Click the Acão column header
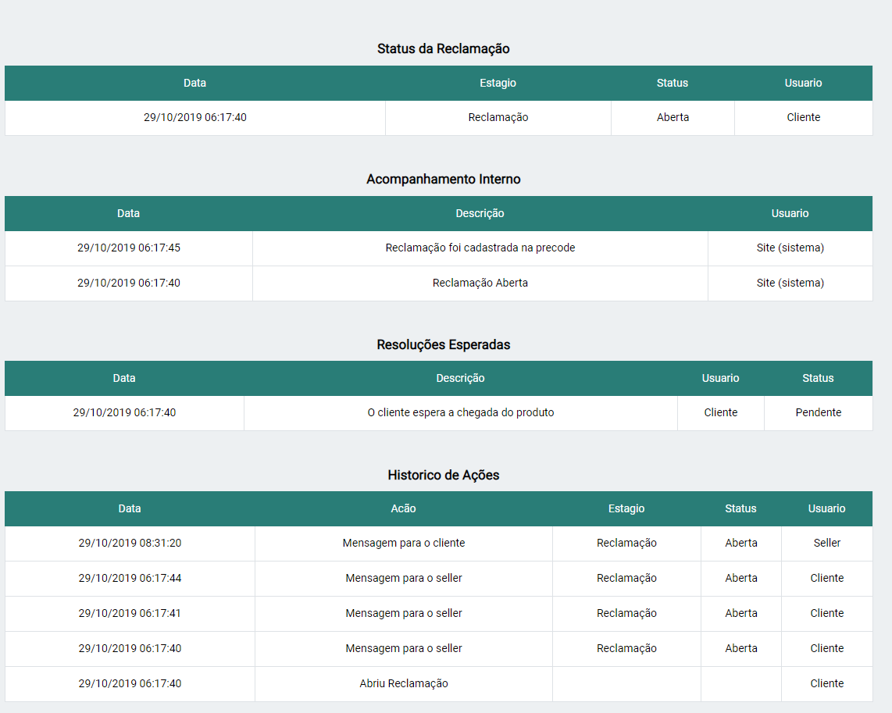The image size is (892, 713). [x=403, y=509]
